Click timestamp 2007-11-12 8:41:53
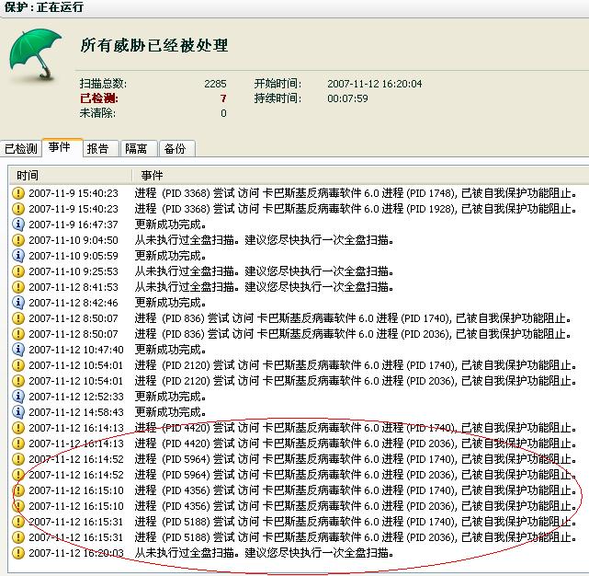The image size is (589, 576). (x=74, y=287)
